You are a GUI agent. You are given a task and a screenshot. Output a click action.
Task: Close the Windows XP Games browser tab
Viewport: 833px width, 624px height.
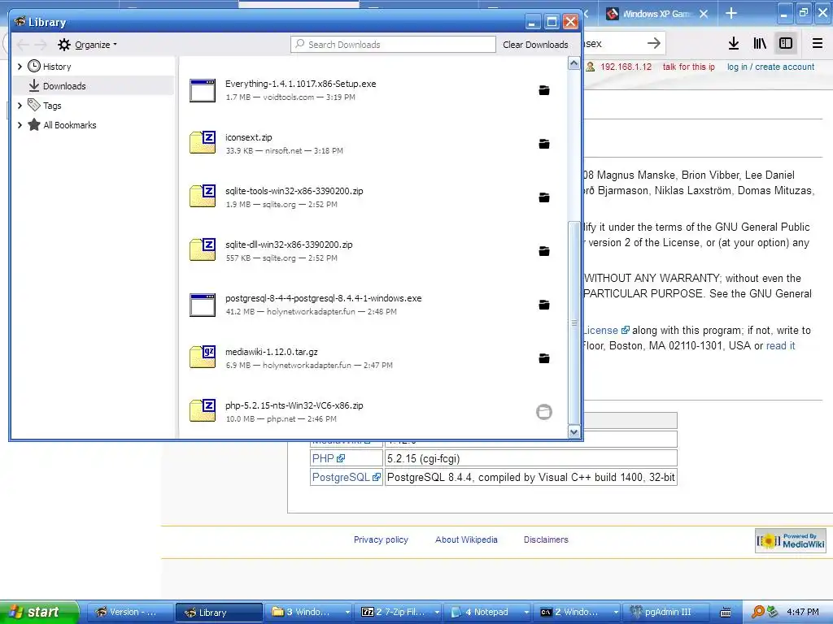pos(704,14)
